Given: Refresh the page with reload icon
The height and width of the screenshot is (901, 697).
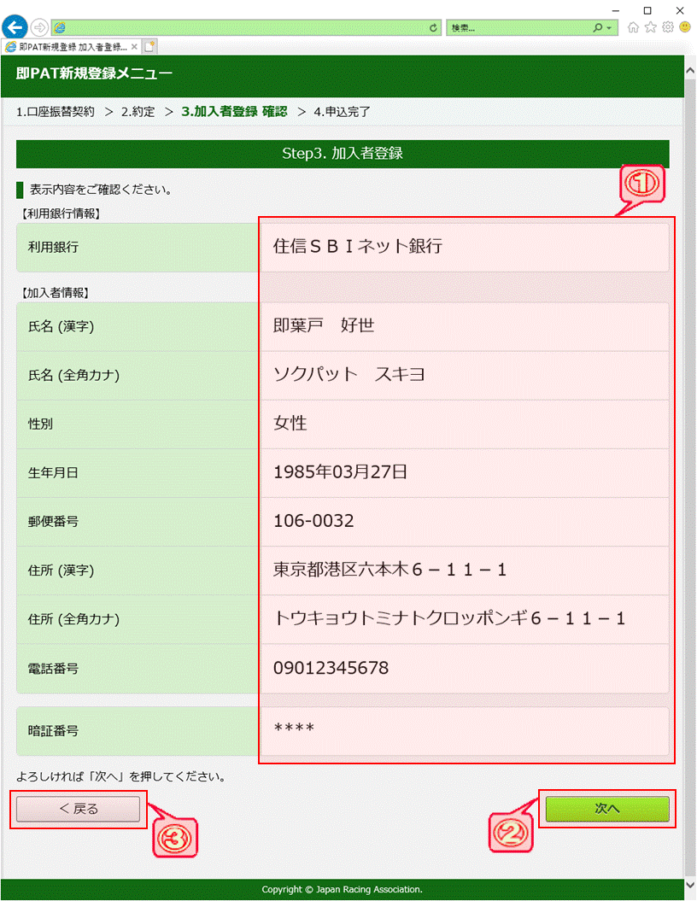Looking at the screenshot, I should (434, 28).
